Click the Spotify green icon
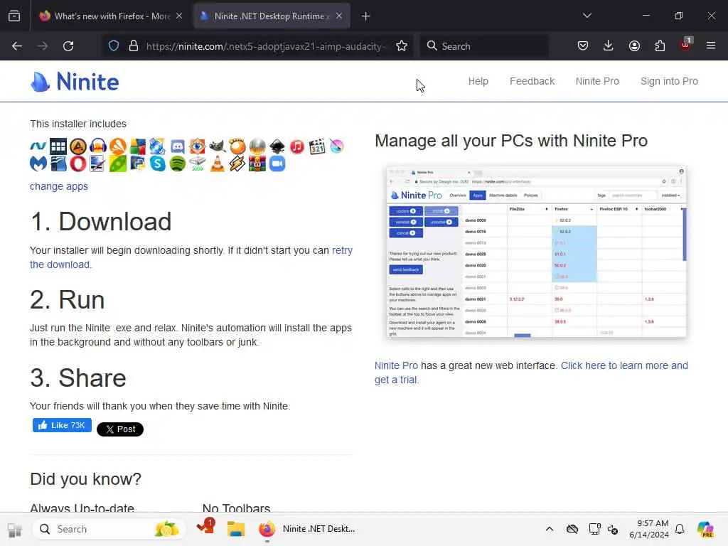Viewport: 728px width, 546px height. pyautogui.click(x=177, y=164)
